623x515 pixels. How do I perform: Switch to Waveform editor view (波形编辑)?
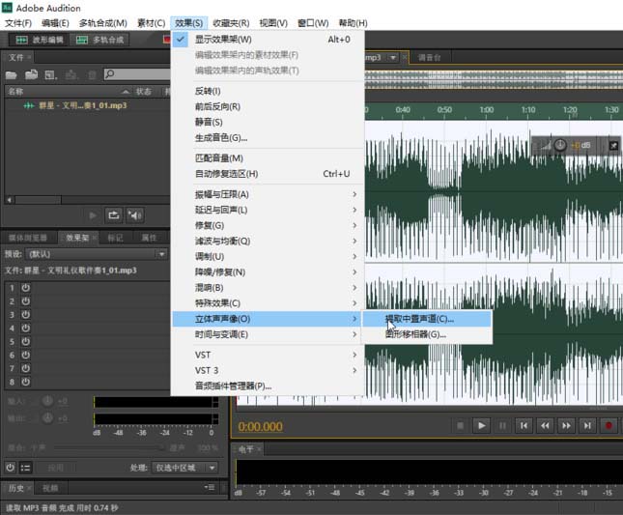[x=42, y=40]
